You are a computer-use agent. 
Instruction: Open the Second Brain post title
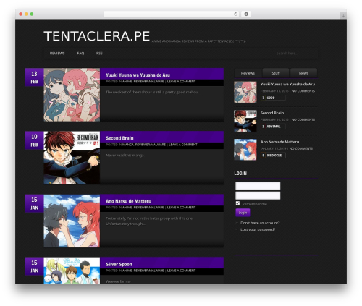pyautogui.click(x=119, y=138)
